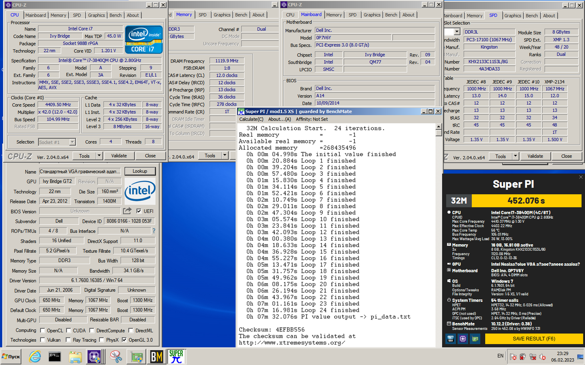Click Lookup button in GPU-Z
The image size is (585, 365).
[140, 171]
